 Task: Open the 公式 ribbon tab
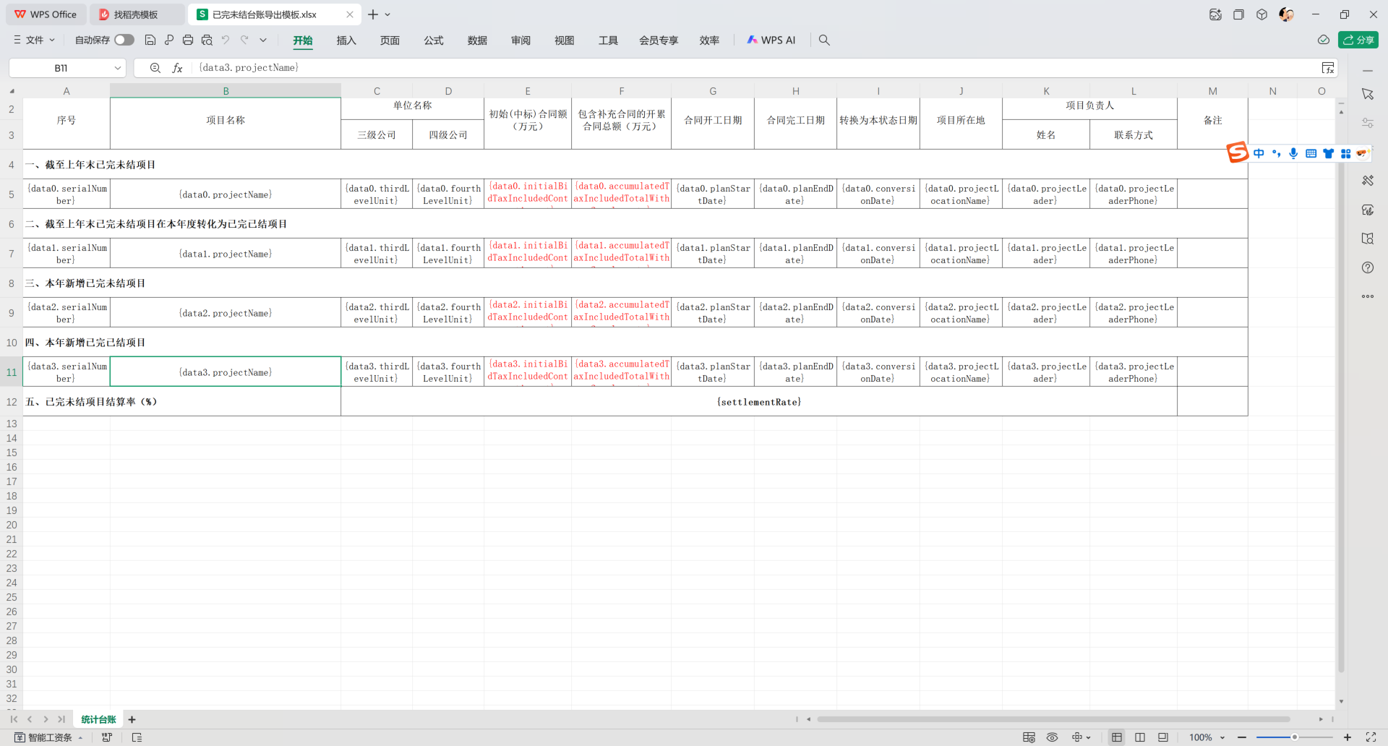434,40
